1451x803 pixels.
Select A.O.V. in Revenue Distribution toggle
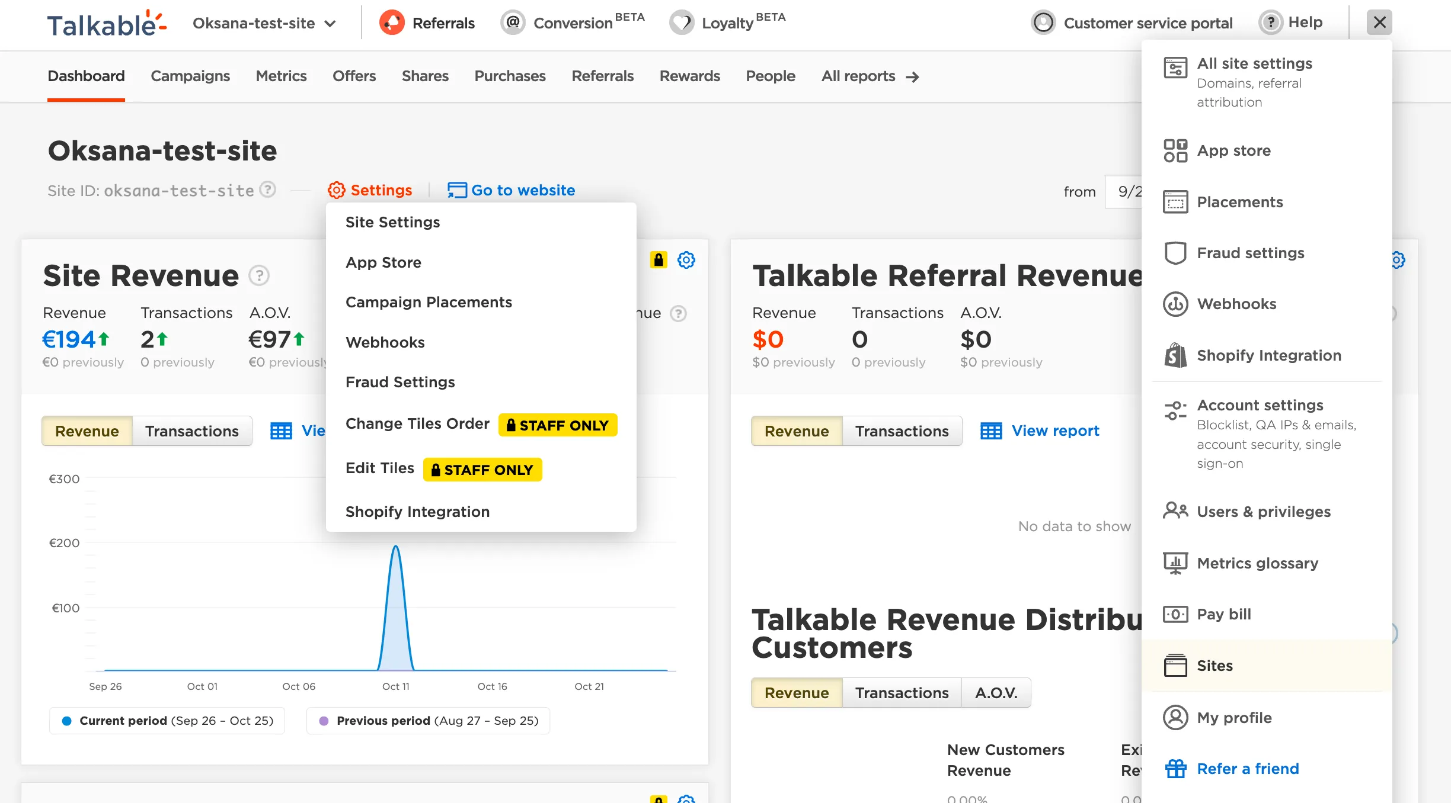(996, 693)
